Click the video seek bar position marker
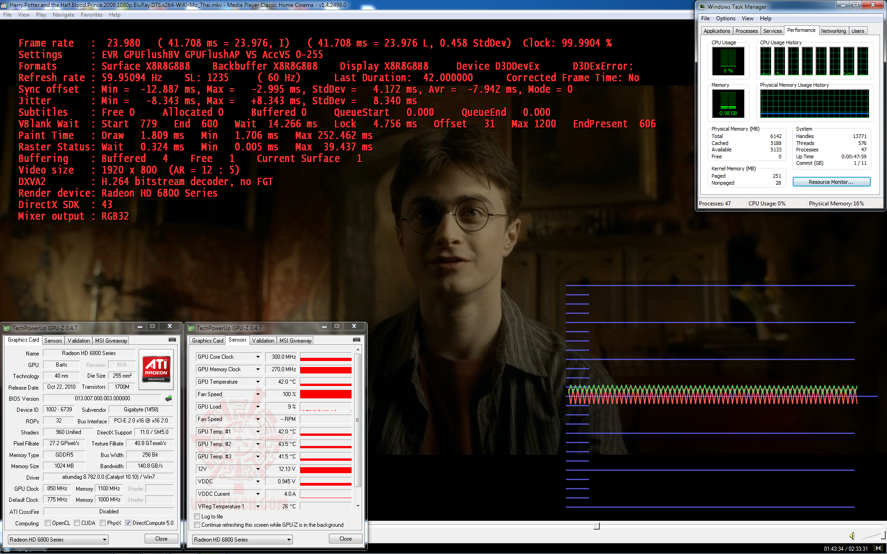This screenshot has width=887, height=554. (596, 526)
